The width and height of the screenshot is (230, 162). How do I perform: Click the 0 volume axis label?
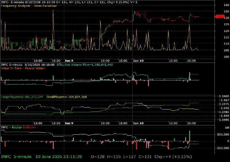pyautogui.click(x=228, y=141)
